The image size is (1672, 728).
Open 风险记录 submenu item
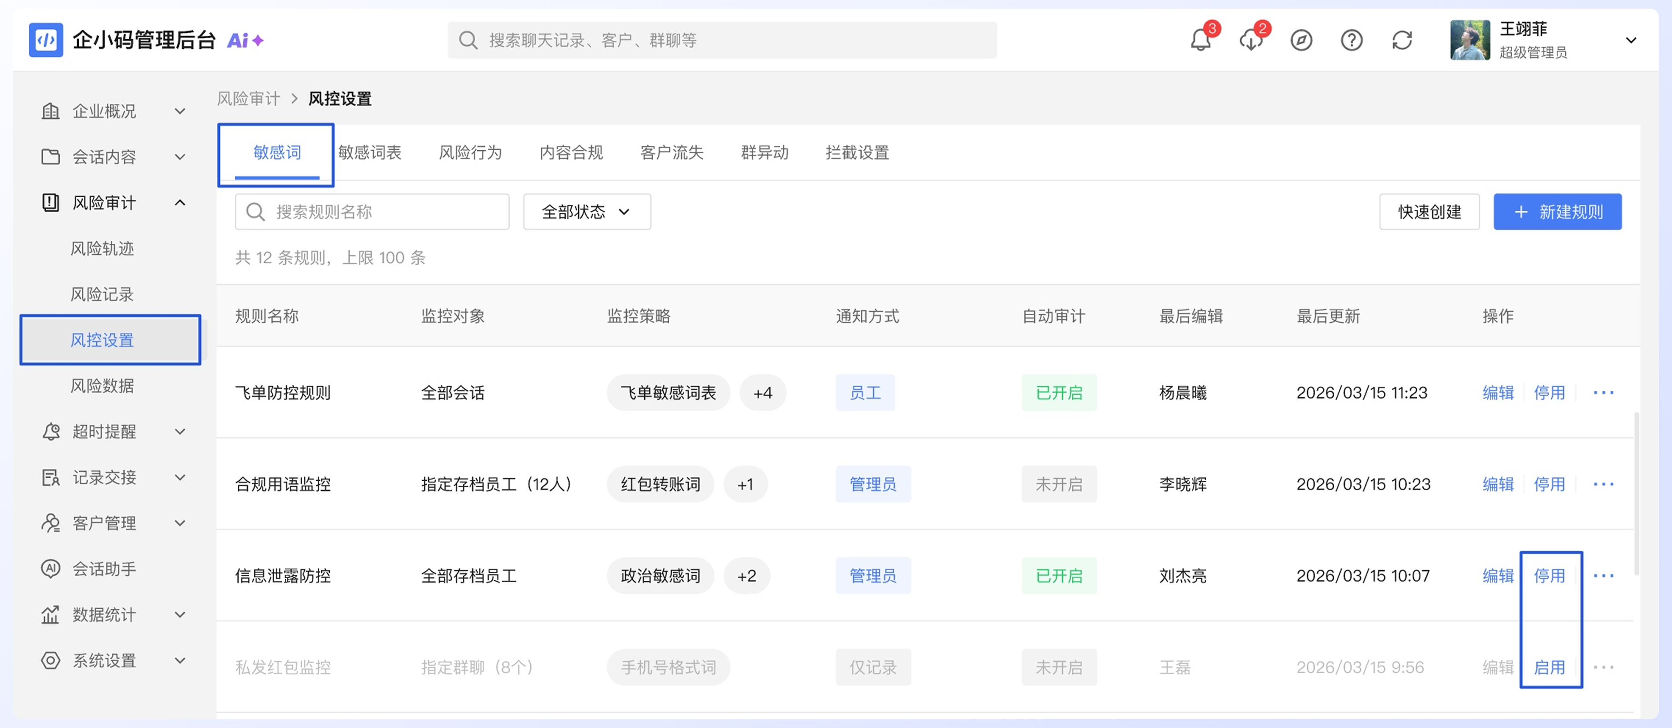click(102, 295)
